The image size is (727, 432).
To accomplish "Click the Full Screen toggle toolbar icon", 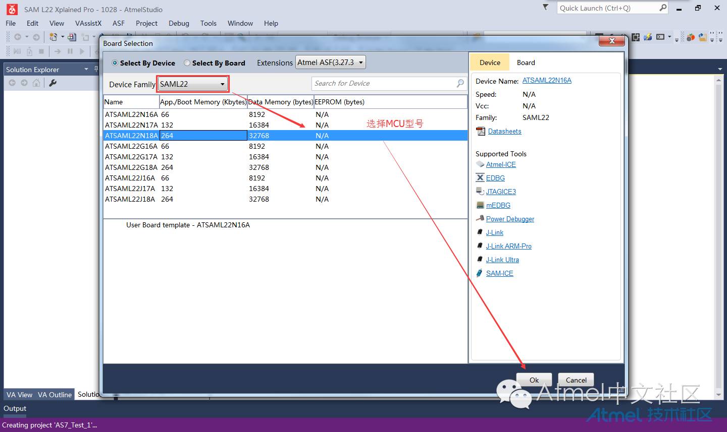I will pyautogui.click(x=635, y=37).
